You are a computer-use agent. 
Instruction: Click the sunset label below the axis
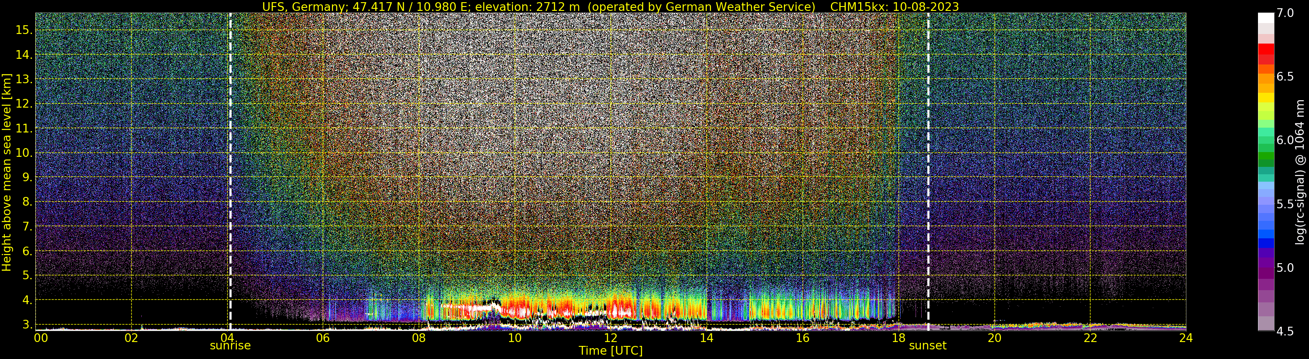tap(927, 346)
